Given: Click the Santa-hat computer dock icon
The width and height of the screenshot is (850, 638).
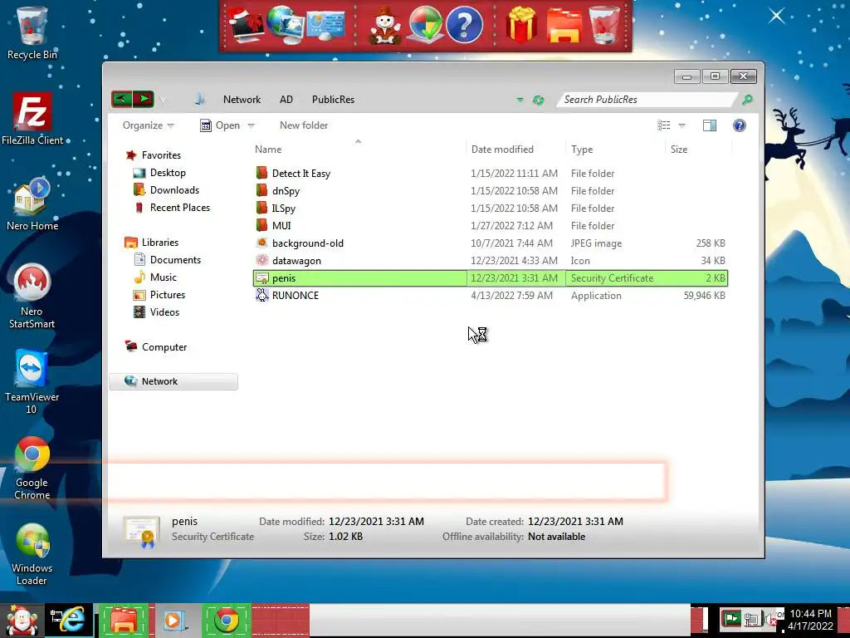Looking at the screenshot, I should click(x=246, y=25).
